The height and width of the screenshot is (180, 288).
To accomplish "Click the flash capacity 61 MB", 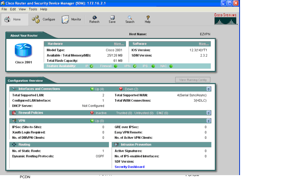I will 118,61.
